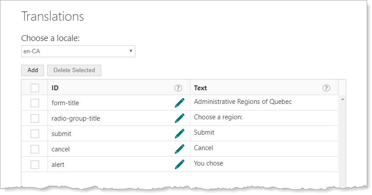The image size is (372, 195).
Task: Click the Delete Selected button
Action: (74, 70)
